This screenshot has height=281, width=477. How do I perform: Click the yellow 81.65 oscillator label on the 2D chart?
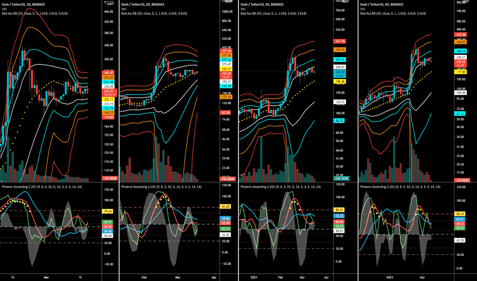click(x=225, y=206)
